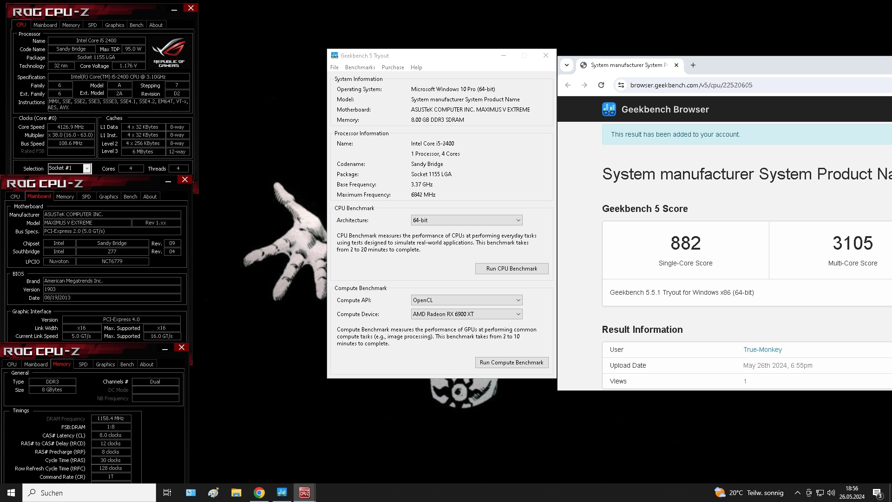This screenshot has width=892, height=502.
Task: Switch to Chrome in taskbar
Action: (259, 493)
